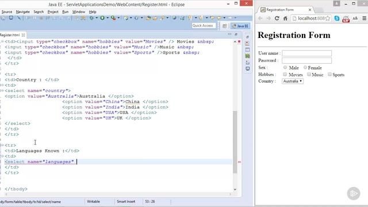The width and height of the screenshot is (368, 207).
Task: Click the "Smart Insert" status bar entry
Action: (x=126, y=202)
